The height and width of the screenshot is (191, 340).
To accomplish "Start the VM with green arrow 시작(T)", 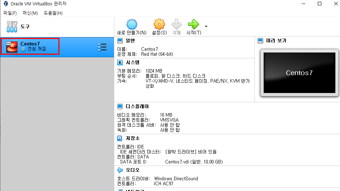I will (x=193, y=24).
